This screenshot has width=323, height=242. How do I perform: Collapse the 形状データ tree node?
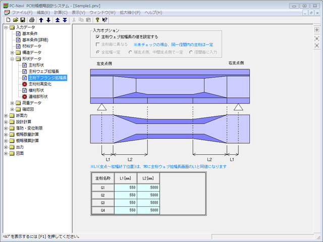(x=12, y=58)
